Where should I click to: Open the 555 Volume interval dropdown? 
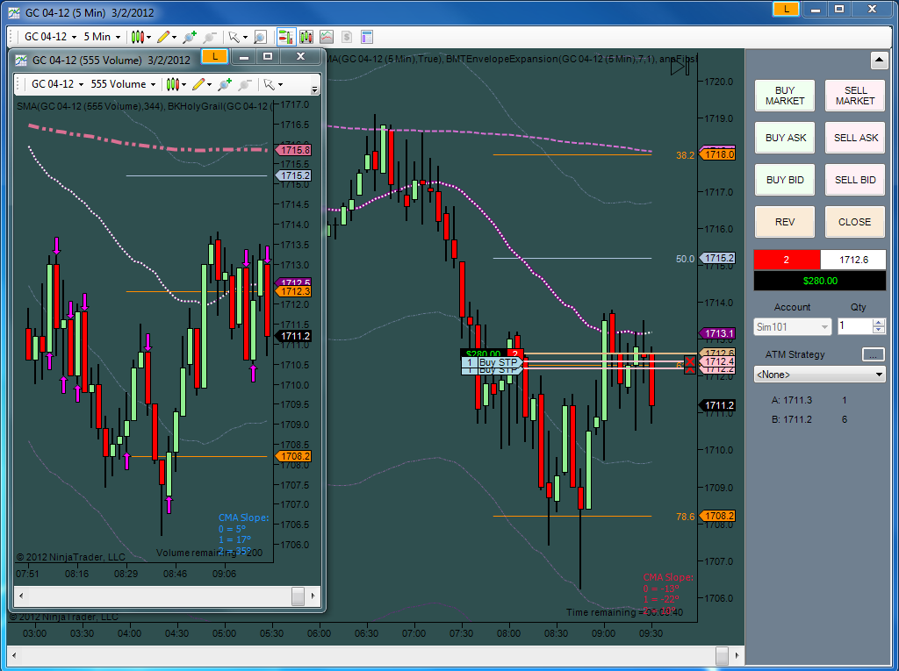(123, 85)
